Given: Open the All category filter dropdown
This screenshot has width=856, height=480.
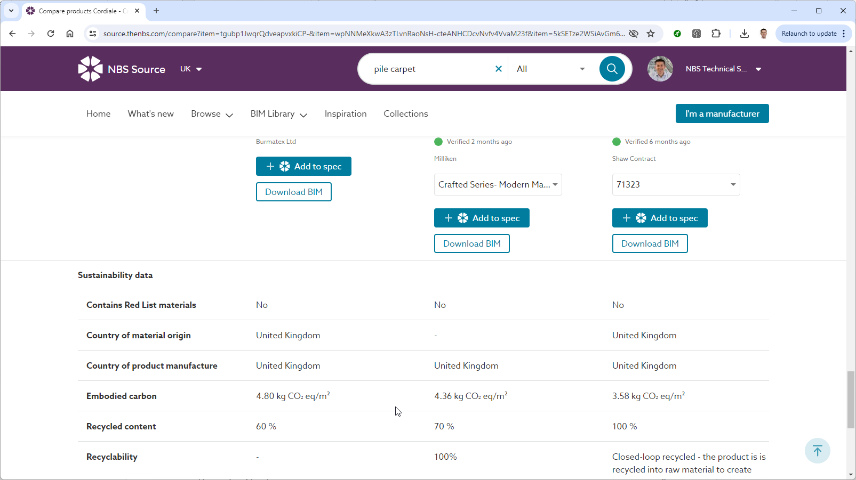Looking at the screenshot, I should click(551, 69).
